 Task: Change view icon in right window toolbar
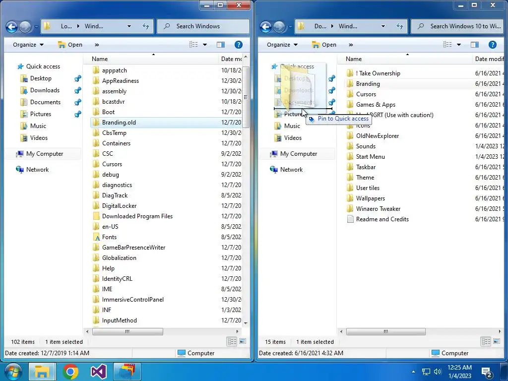(x=447, y=45)
